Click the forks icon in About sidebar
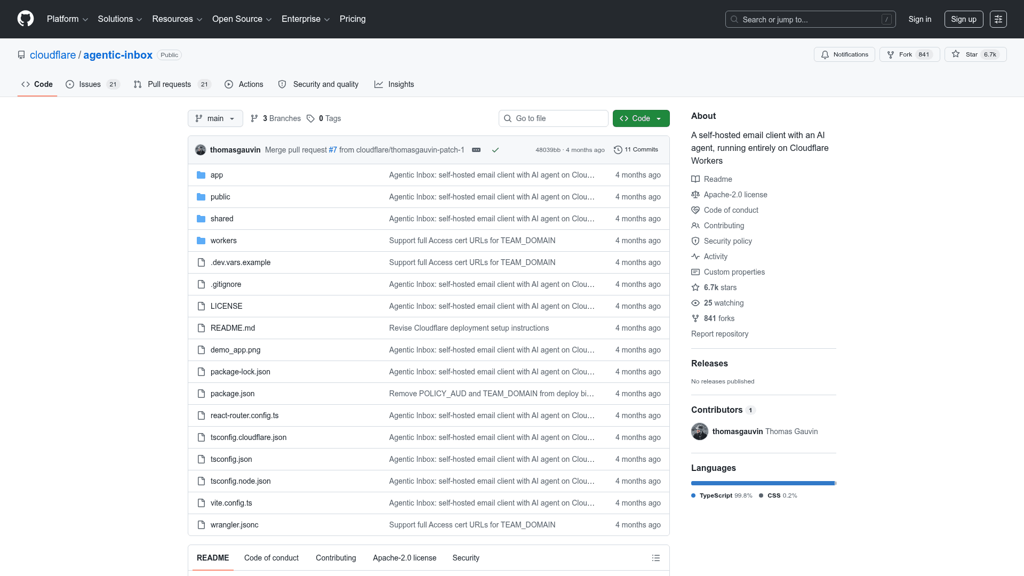 point(695,318)
